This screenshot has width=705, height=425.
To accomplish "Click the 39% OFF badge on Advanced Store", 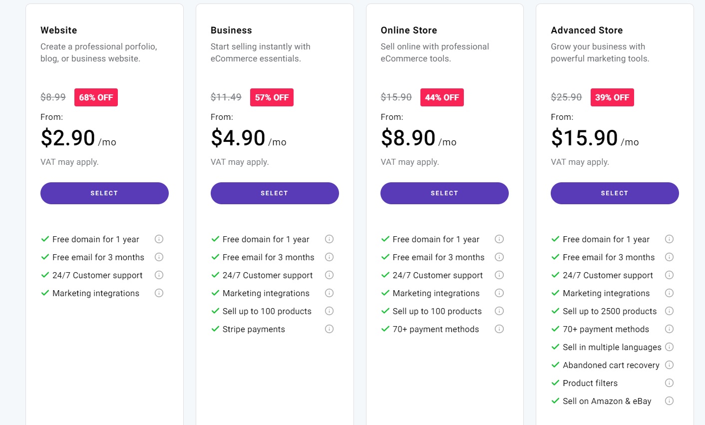I will tap(612, 97).
